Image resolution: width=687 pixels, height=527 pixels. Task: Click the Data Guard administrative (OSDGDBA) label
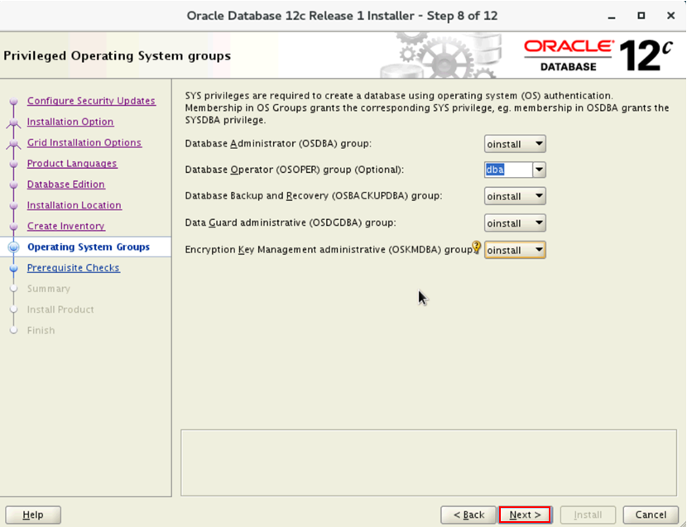click(291, 223)
